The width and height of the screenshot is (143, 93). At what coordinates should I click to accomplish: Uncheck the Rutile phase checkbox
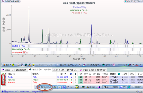(3, 77)
